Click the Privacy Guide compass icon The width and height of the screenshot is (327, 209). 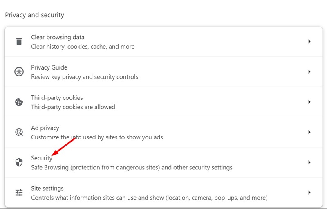point(19,72)
